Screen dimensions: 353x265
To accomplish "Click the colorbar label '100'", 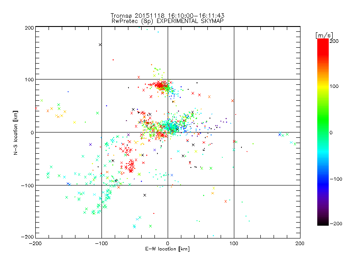I will coord(334,86).
